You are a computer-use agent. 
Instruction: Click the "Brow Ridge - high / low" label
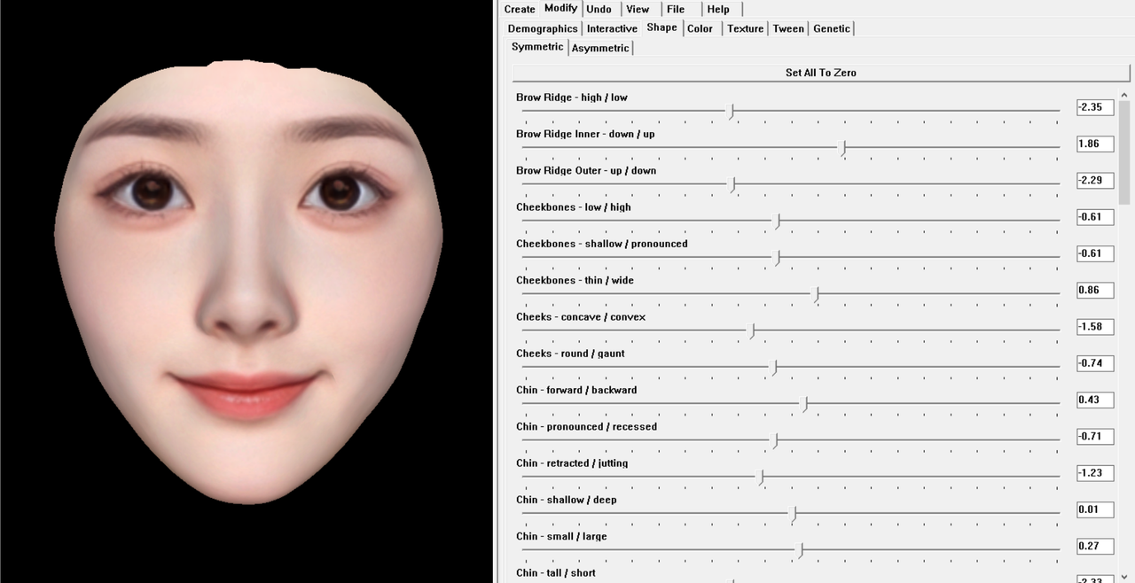572,97
